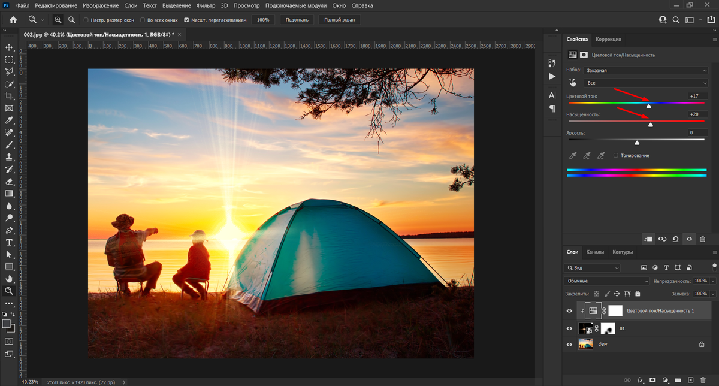Select the Hand tool

point(9,279)
